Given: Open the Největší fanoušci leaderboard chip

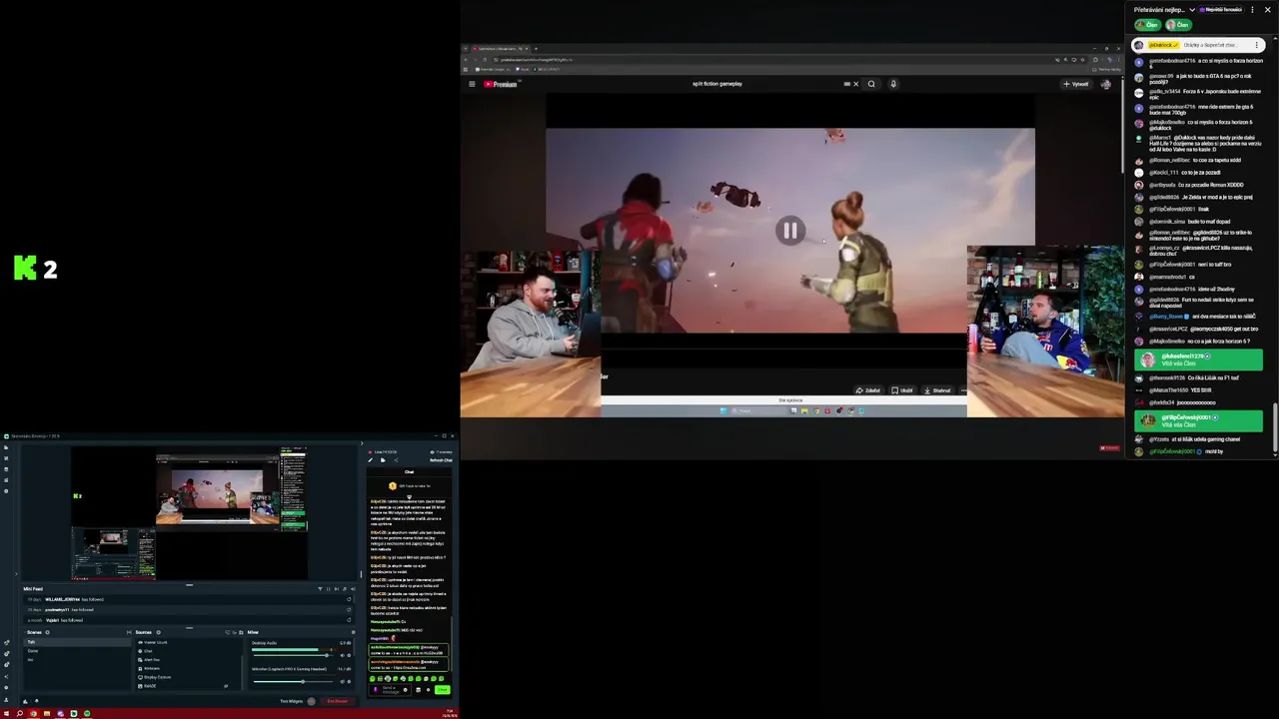Looking at the screenshot, I should [1221, 9].
